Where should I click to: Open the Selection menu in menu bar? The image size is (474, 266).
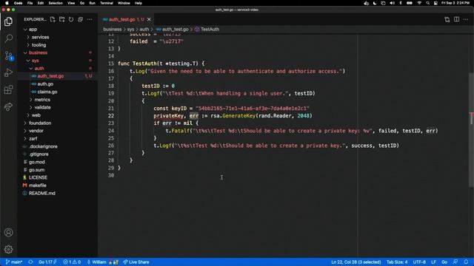(x=56, y=3)
